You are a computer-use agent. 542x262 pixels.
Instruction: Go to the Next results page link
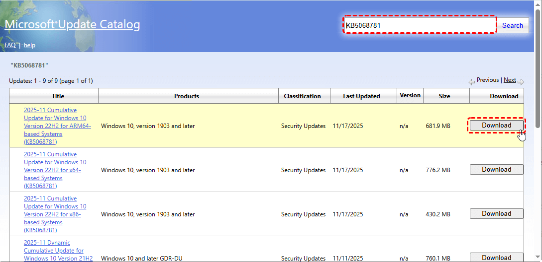510,80
